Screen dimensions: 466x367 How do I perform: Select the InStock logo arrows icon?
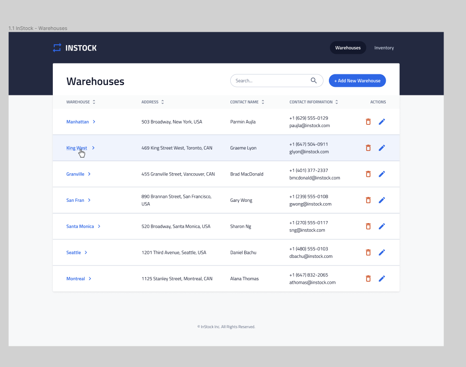56,47
